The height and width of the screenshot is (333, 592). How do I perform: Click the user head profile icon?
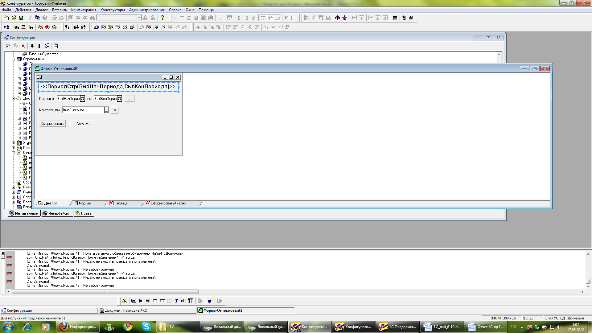(x=67, y=27)
